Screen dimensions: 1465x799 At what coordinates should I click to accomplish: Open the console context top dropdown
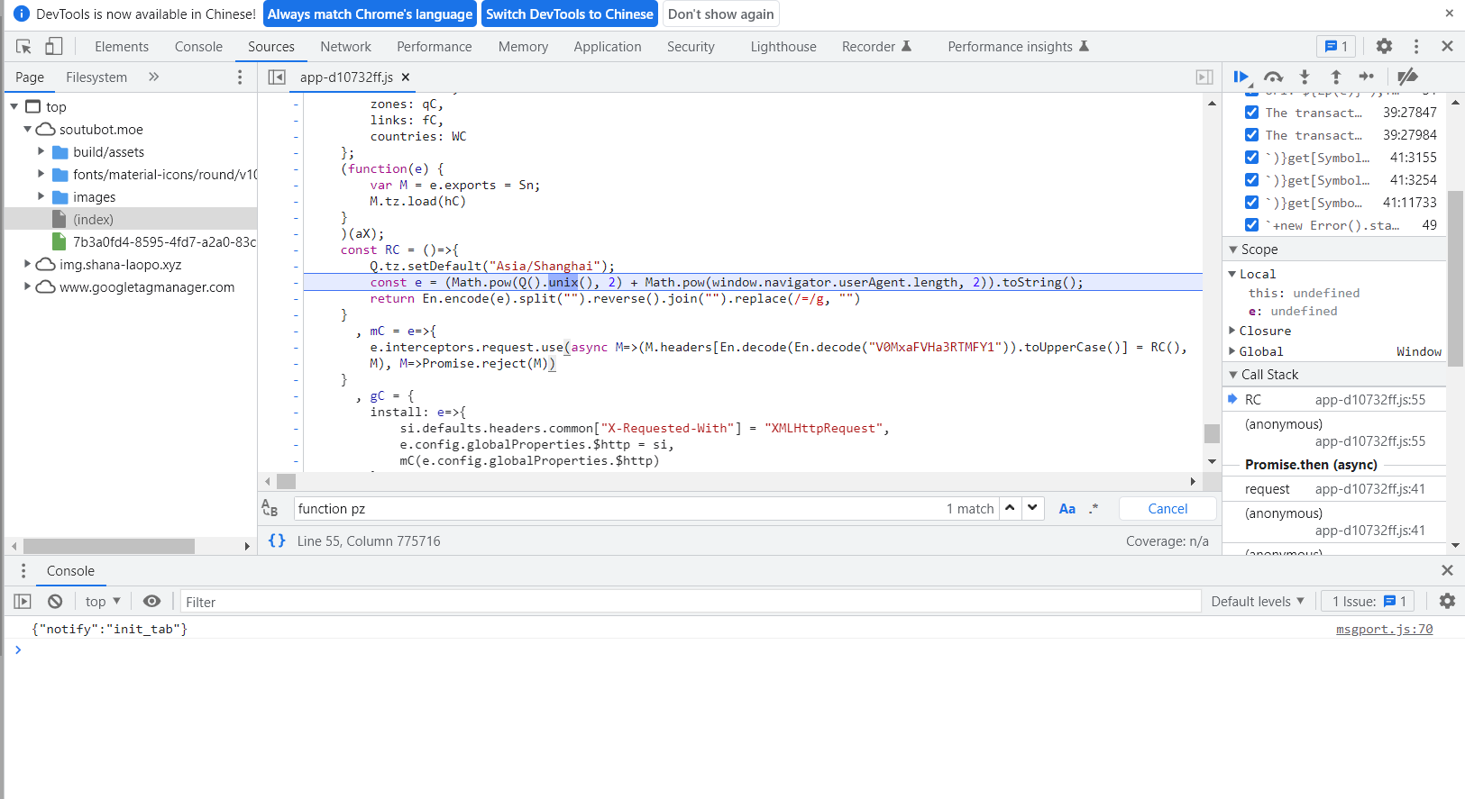pyautogui.click(x=103, y=602)
